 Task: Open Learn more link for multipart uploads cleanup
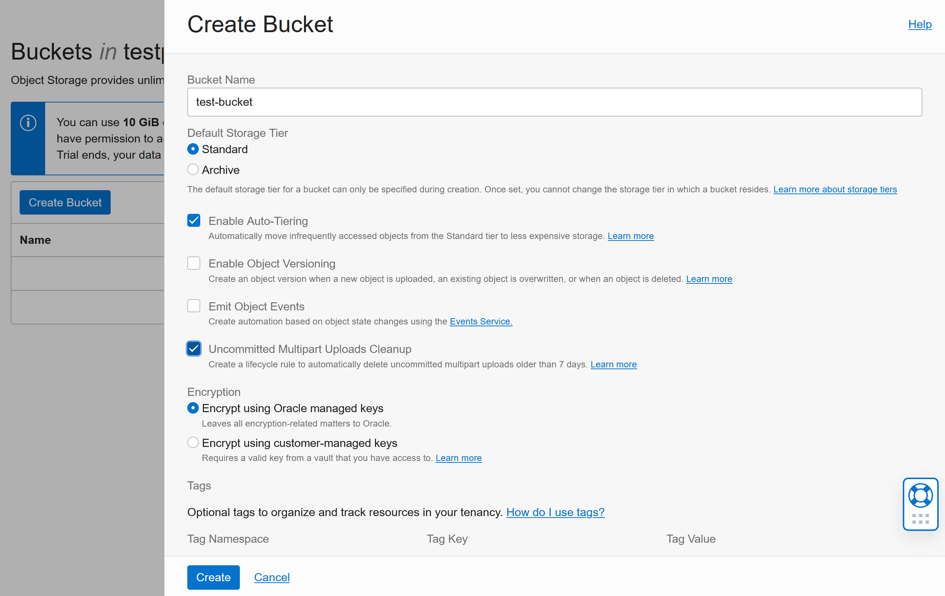[614, 364]
